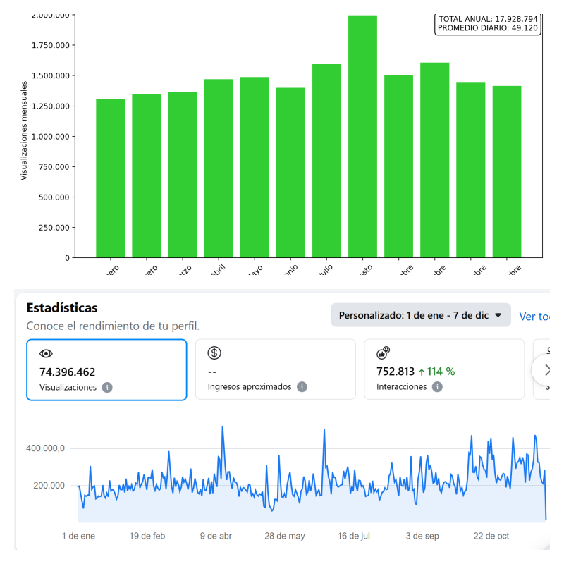The image size is (564, 564).
Task: Open the Personalizado date range dropdown
Action: click(x=420, y=315)
